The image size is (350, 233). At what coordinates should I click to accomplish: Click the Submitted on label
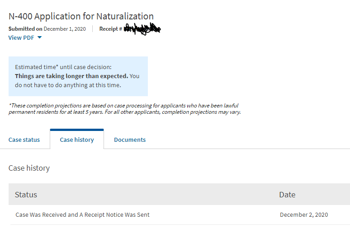(x=25, y=29)
